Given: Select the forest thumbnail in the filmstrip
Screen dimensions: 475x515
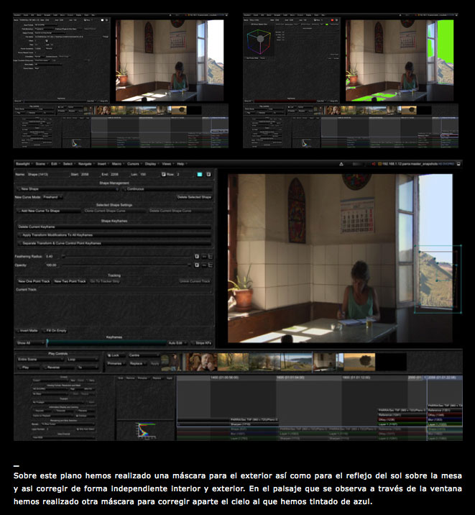Looking at the screenshot, I should coord(234,361).
